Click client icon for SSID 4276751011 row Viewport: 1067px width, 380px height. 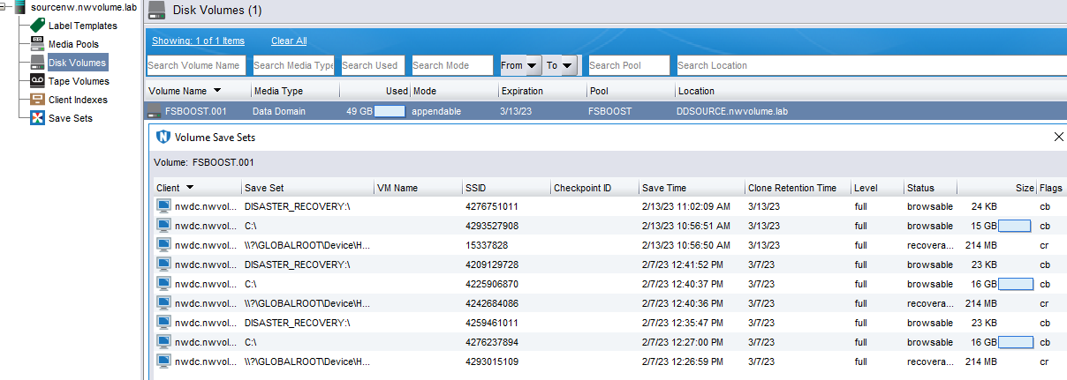tap(163, 206)
